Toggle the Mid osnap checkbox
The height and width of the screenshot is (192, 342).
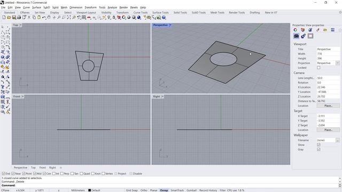(x=35, y=173)
